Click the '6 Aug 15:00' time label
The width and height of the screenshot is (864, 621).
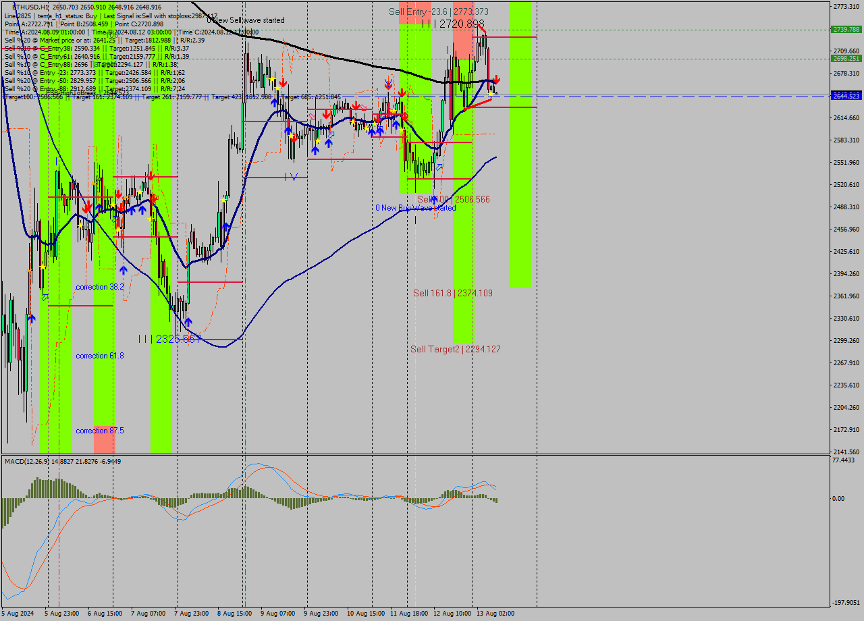pyautogui.click(x=105, y=614)
